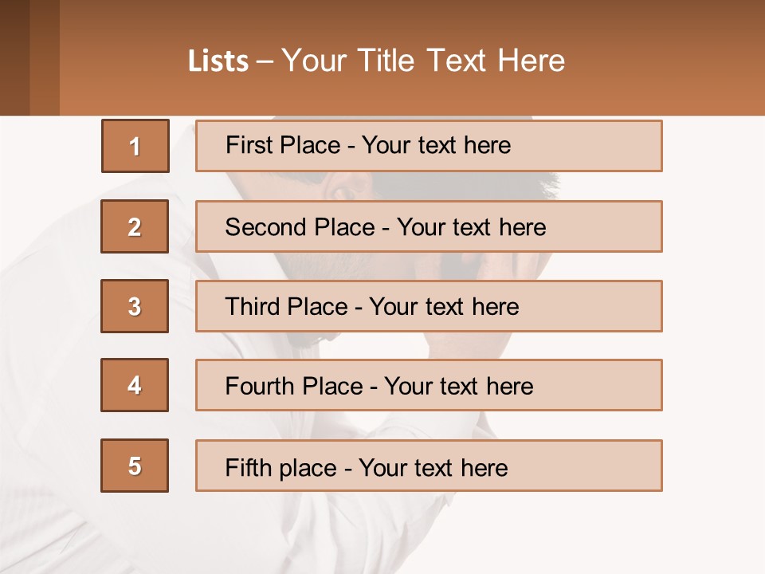Image resolution: width=765 pixels, height=574 pixels.
Task: Select the Third Place text bar
Action: tap(429, 306)
